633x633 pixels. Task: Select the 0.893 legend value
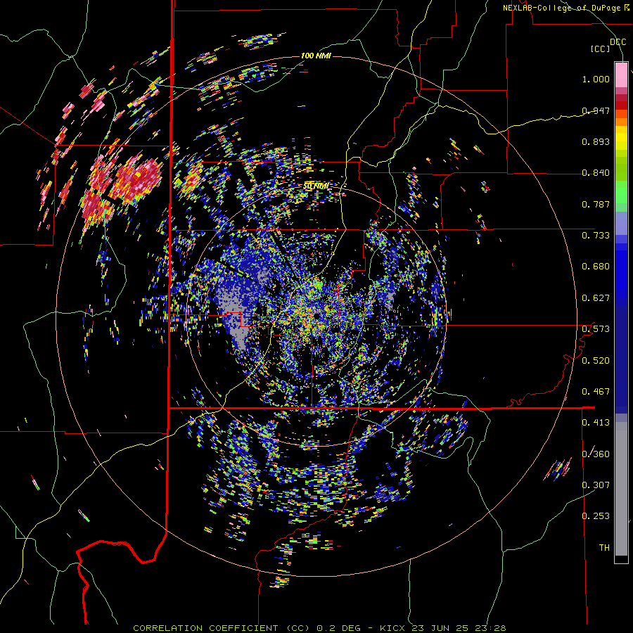coord(596,141)
